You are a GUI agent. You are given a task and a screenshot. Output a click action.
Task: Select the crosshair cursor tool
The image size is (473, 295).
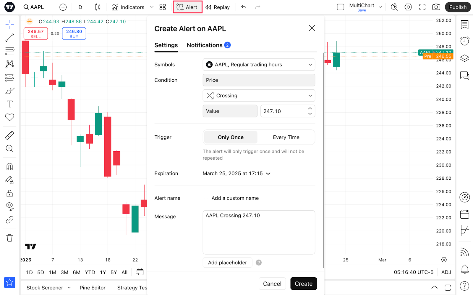[x=10, y=24]
